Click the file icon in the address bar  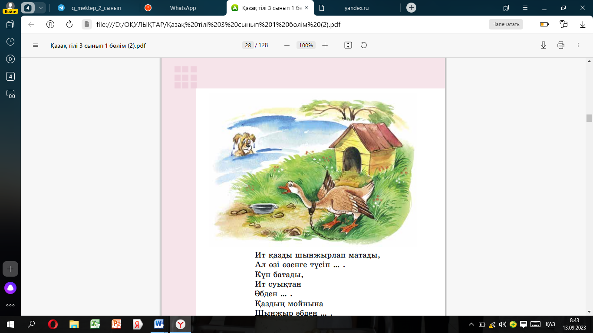[86, 24]
